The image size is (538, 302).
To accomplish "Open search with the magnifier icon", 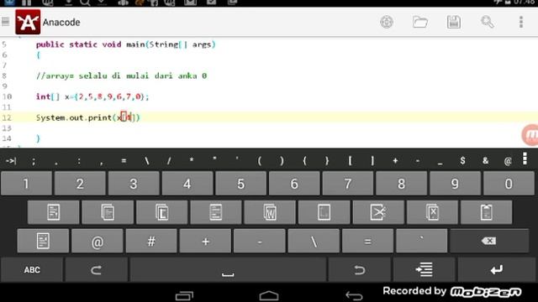I will (488, 23).
